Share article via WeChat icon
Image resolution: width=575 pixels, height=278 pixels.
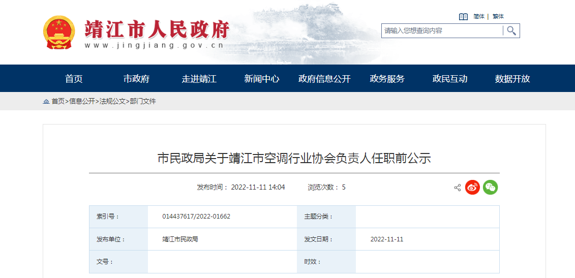[x=490, y=188]
